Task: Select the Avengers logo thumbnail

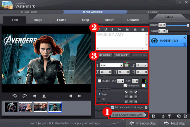Action: tap(11, 107)
